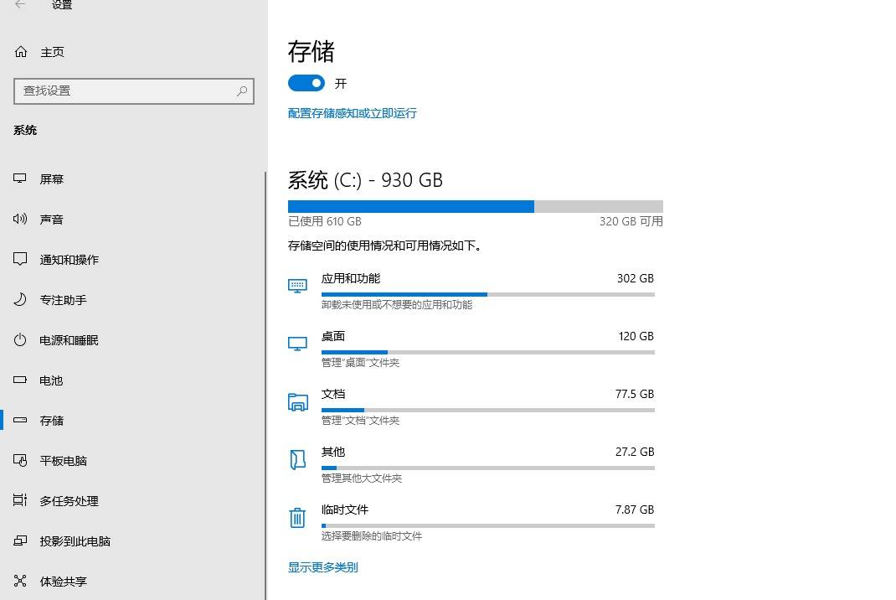The width and height of the screenshot is (896, 600).
Task: Click the 查找设置 search box
Action: pyautogui.click(x=126, y=91)
